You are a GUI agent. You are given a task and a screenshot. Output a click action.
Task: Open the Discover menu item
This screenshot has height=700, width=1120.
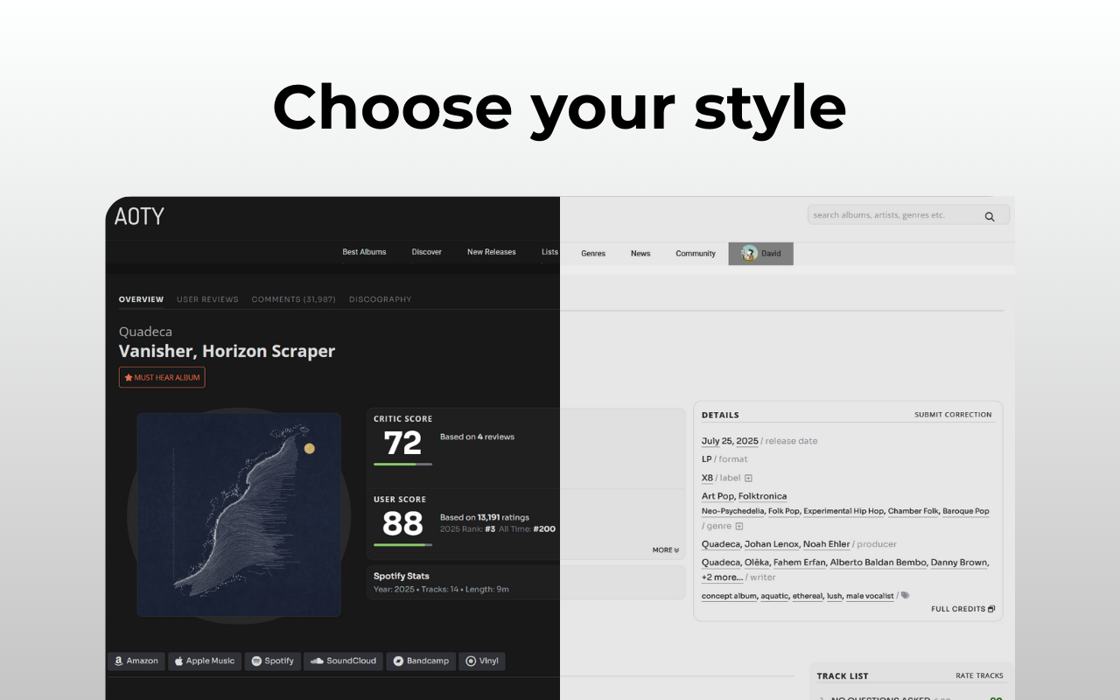[427, 252]
